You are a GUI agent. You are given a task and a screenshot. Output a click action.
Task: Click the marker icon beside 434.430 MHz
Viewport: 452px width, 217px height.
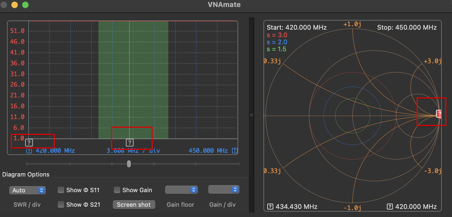pyautogui.click(x=270, y=207)
